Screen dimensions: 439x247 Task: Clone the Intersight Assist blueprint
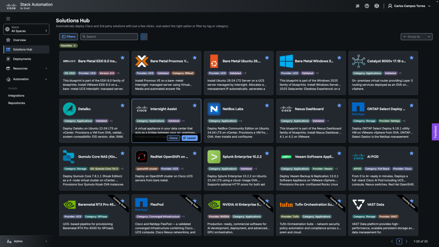[x=174, y=138]
